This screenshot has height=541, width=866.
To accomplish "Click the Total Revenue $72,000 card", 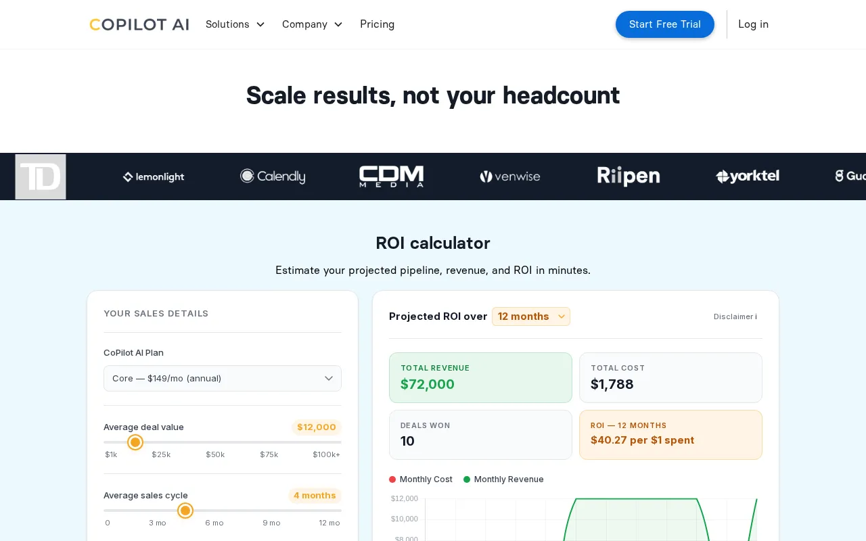I will 480,377.
